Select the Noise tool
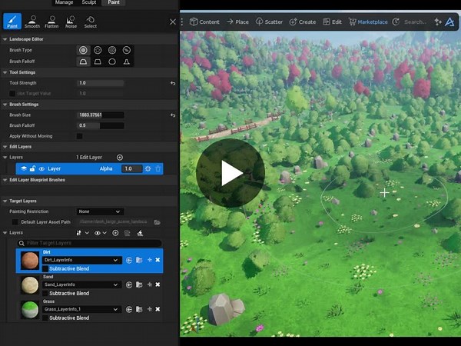461x346 pixels. click(71, 22)
